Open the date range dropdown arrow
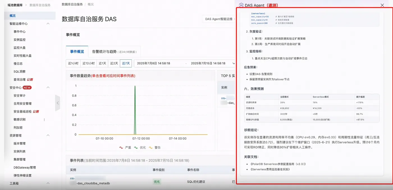 coord(234,63)
